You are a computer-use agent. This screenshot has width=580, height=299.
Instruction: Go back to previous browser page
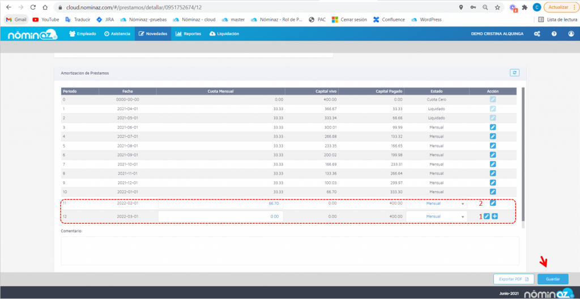pos(9,7)
